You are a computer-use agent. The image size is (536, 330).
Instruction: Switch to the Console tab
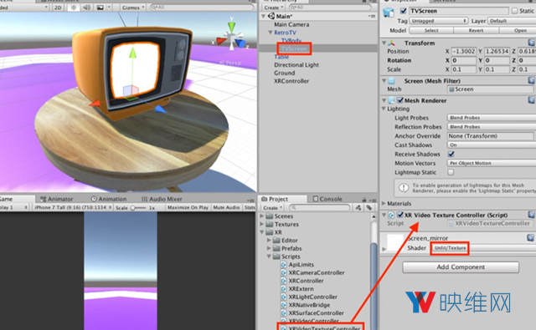327,199
